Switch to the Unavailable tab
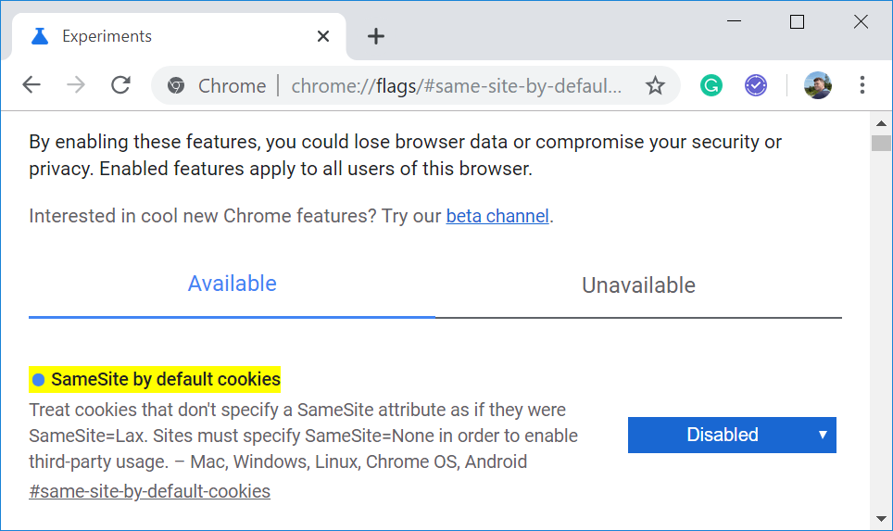893x531 pixels. click(638, 285)
